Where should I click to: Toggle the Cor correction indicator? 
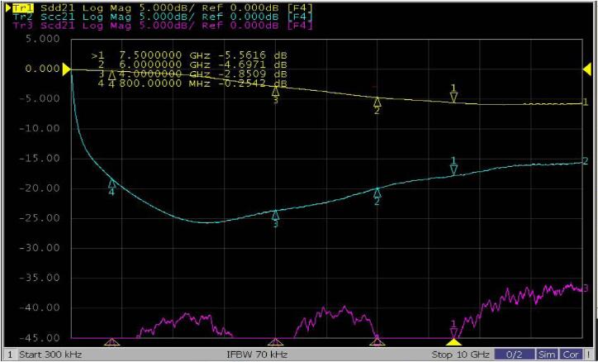[x=571, y=355]
